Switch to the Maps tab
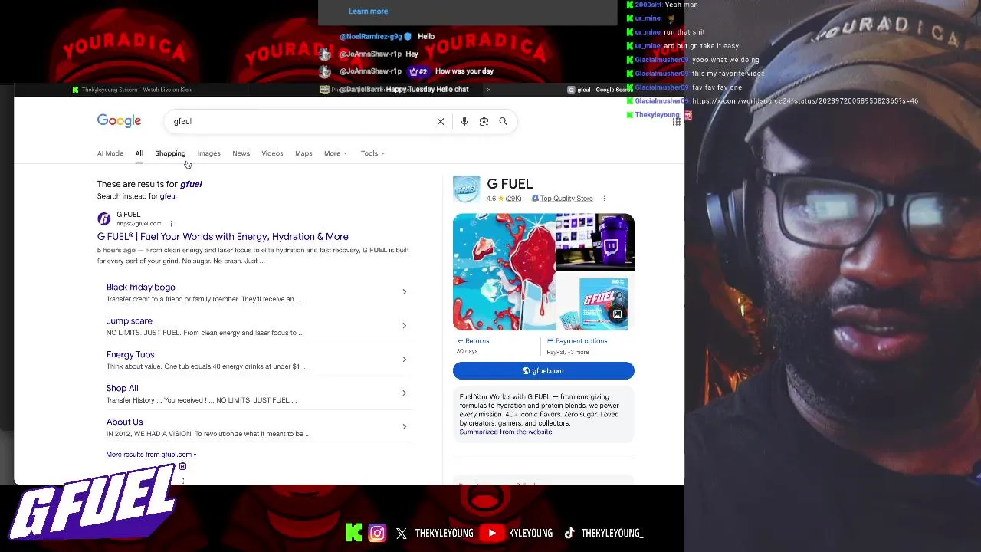 coord(303,153)
